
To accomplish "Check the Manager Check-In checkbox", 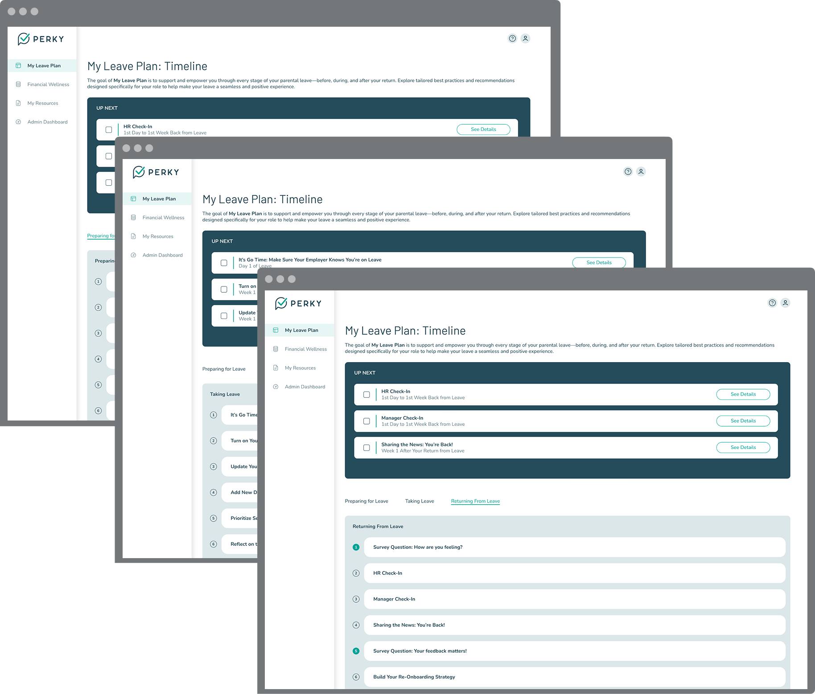I will pos(366,421).
